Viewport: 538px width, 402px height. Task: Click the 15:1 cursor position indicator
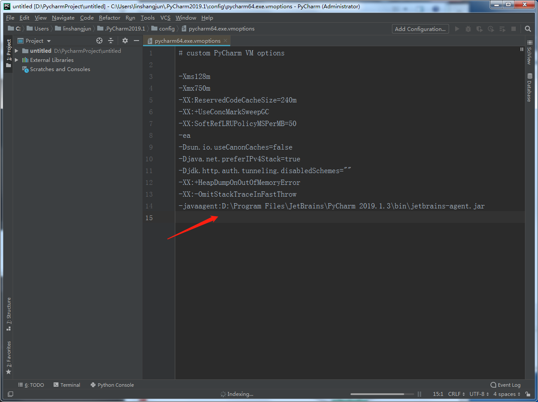(x=438, y=394)
